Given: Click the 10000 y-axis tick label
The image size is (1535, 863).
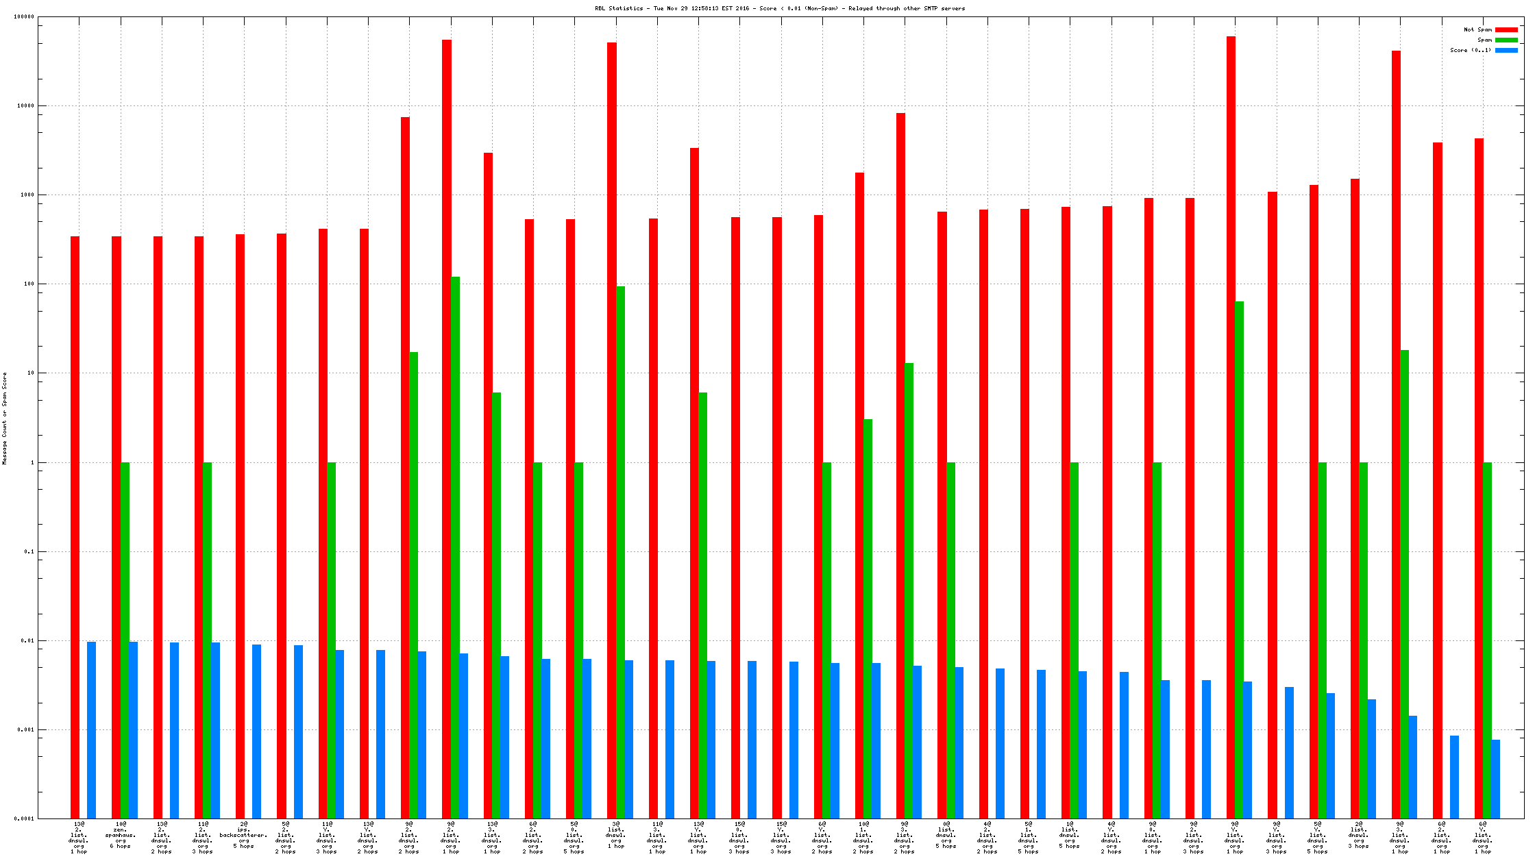Looking at the screenshot, I should 25,105.
